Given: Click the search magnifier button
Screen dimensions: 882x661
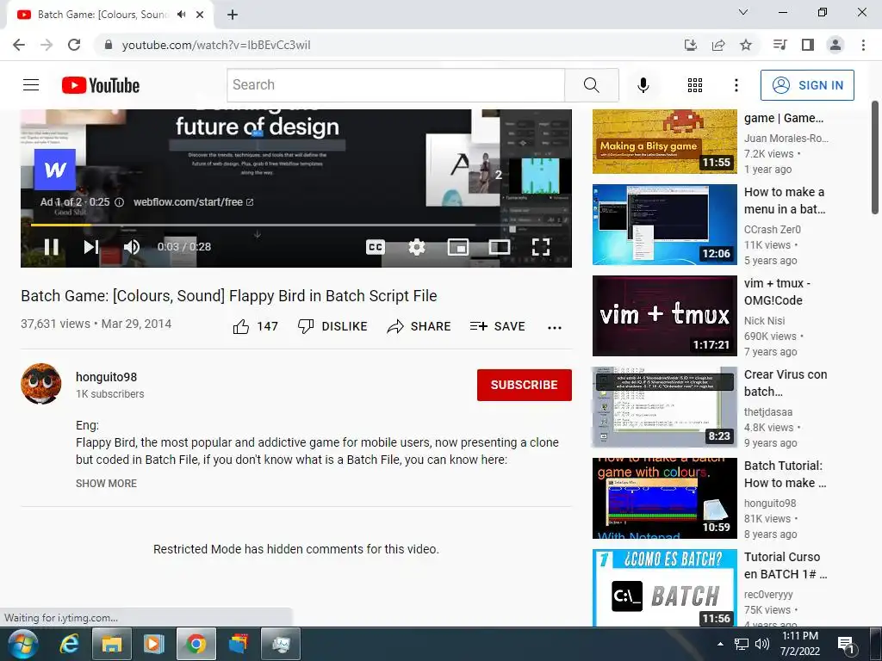Looking at the screenshot, I should click(x=591, y=85).
